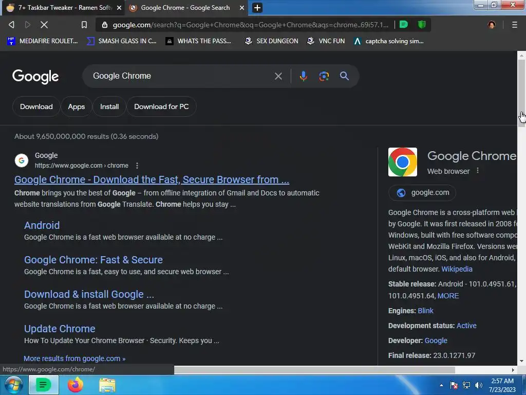
Task: Select the Apps filter chip
Action: 77,106
